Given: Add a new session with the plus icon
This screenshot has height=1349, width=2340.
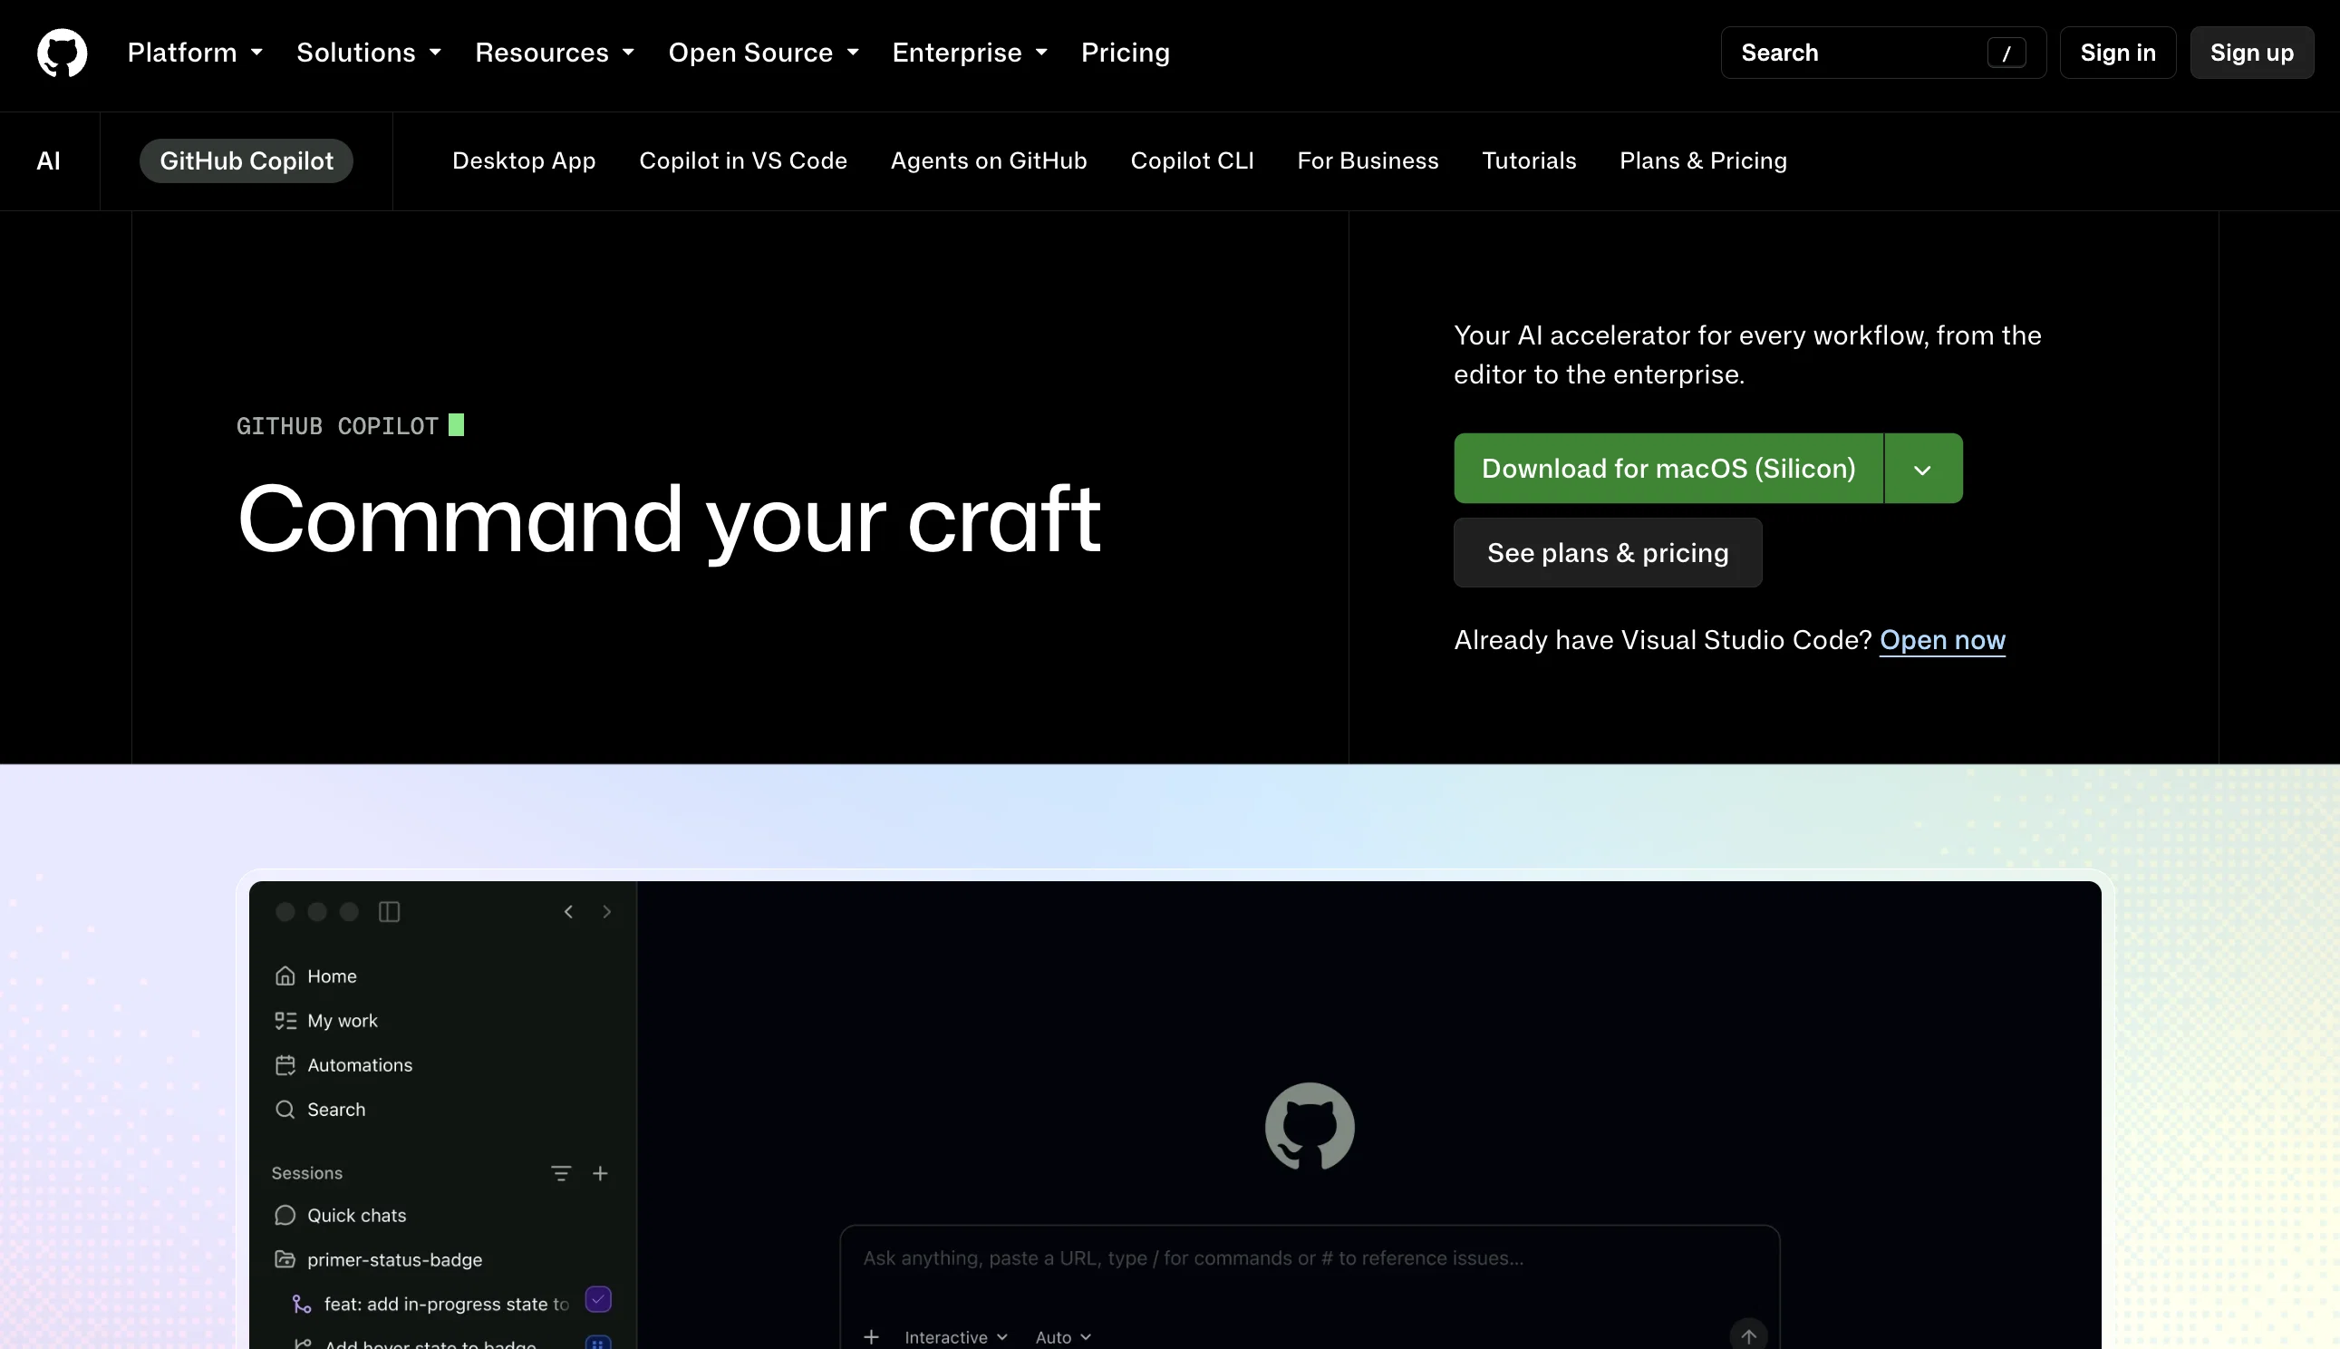Looking at the screenshot, I should (x=600, y=1173).
